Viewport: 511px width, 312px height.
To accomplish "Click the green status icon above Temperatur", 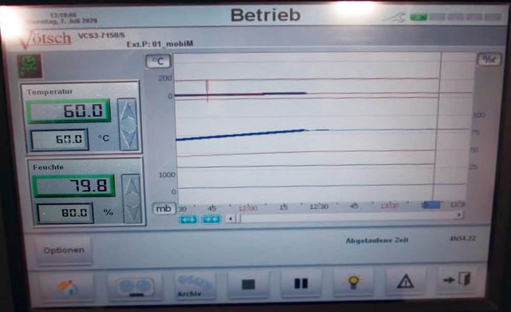I will tap(30, 66).
